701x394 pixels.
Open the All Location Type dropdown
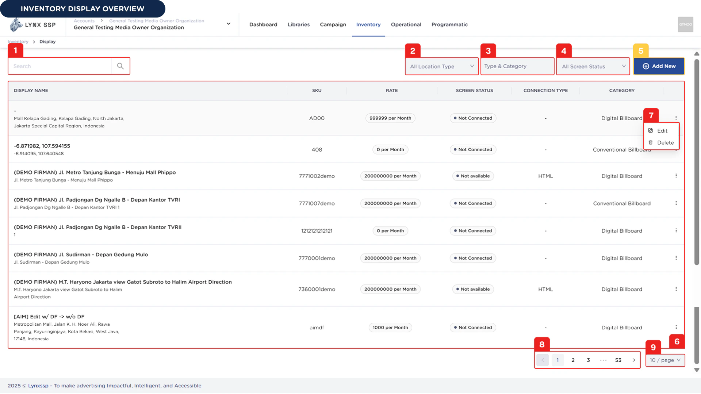click(442, 66)
